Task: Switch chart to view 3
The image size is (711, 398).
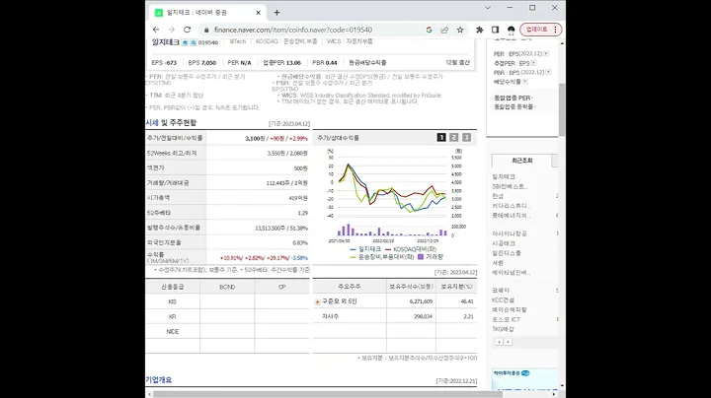Action: point(466,138)
